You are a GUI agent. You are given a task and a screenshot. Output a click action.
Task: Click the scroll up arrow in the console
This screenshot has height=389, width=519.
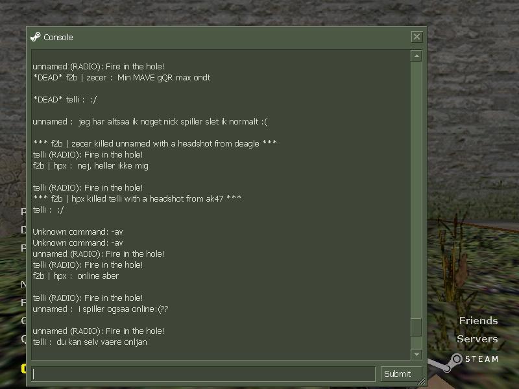(416, 56)
